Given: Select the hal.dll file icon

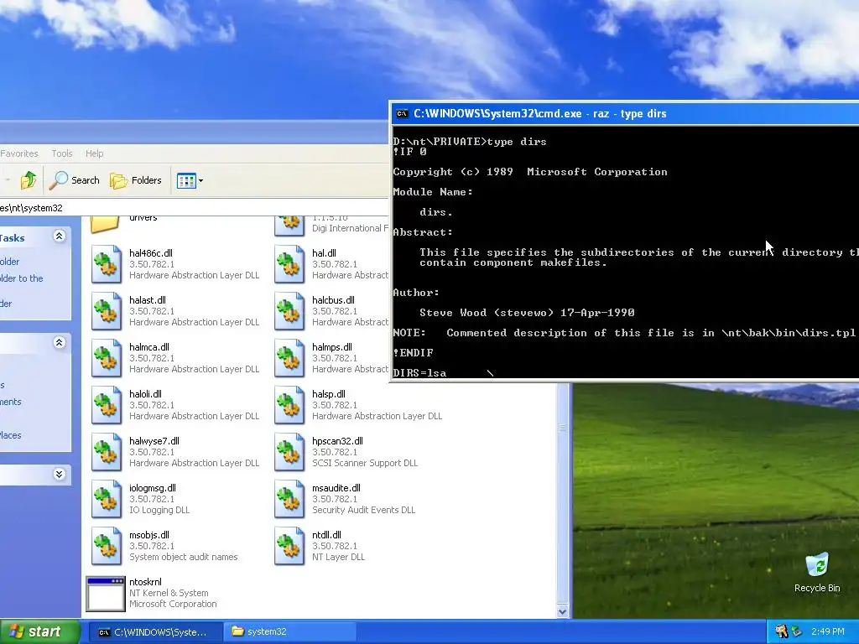Looking at the screenshot, I should coord(289,264).
